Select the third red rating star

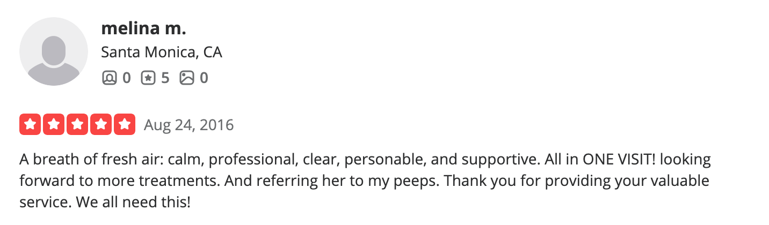click(77, 125)
